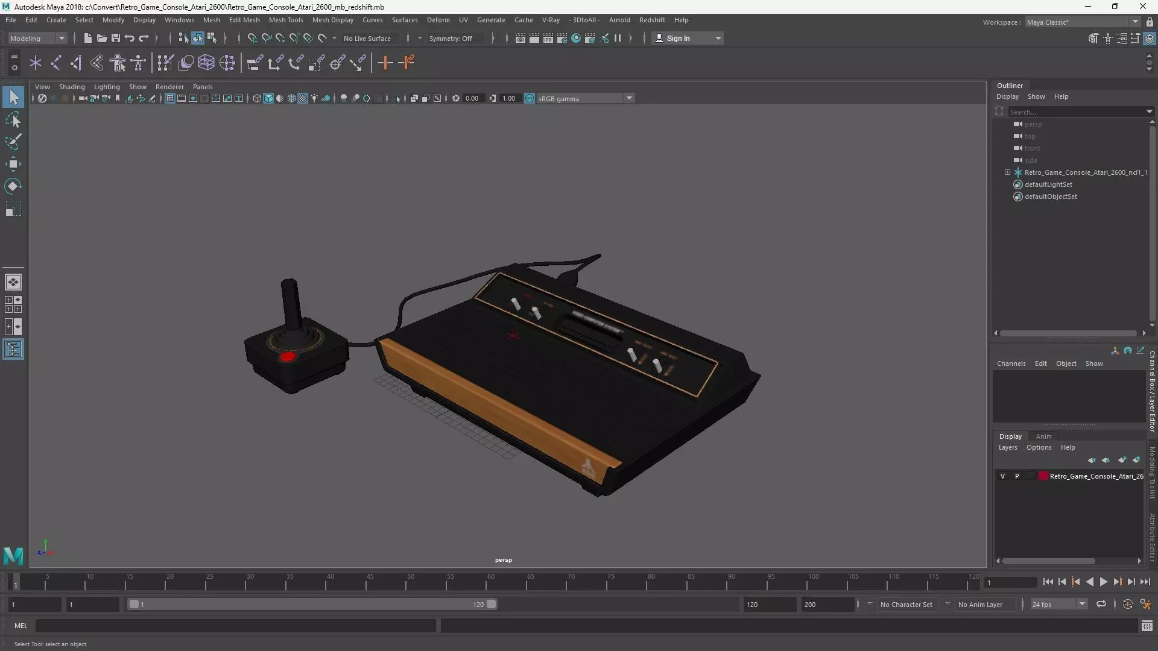Image resolution: width=1158 pixels, height=651 pixels.
Task: Toggle loop playback icon
Action: coord(1101,604)
